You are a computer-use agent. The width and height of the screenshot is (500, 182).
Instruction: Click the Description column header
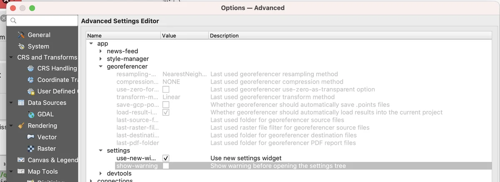[x=224, y=36]
